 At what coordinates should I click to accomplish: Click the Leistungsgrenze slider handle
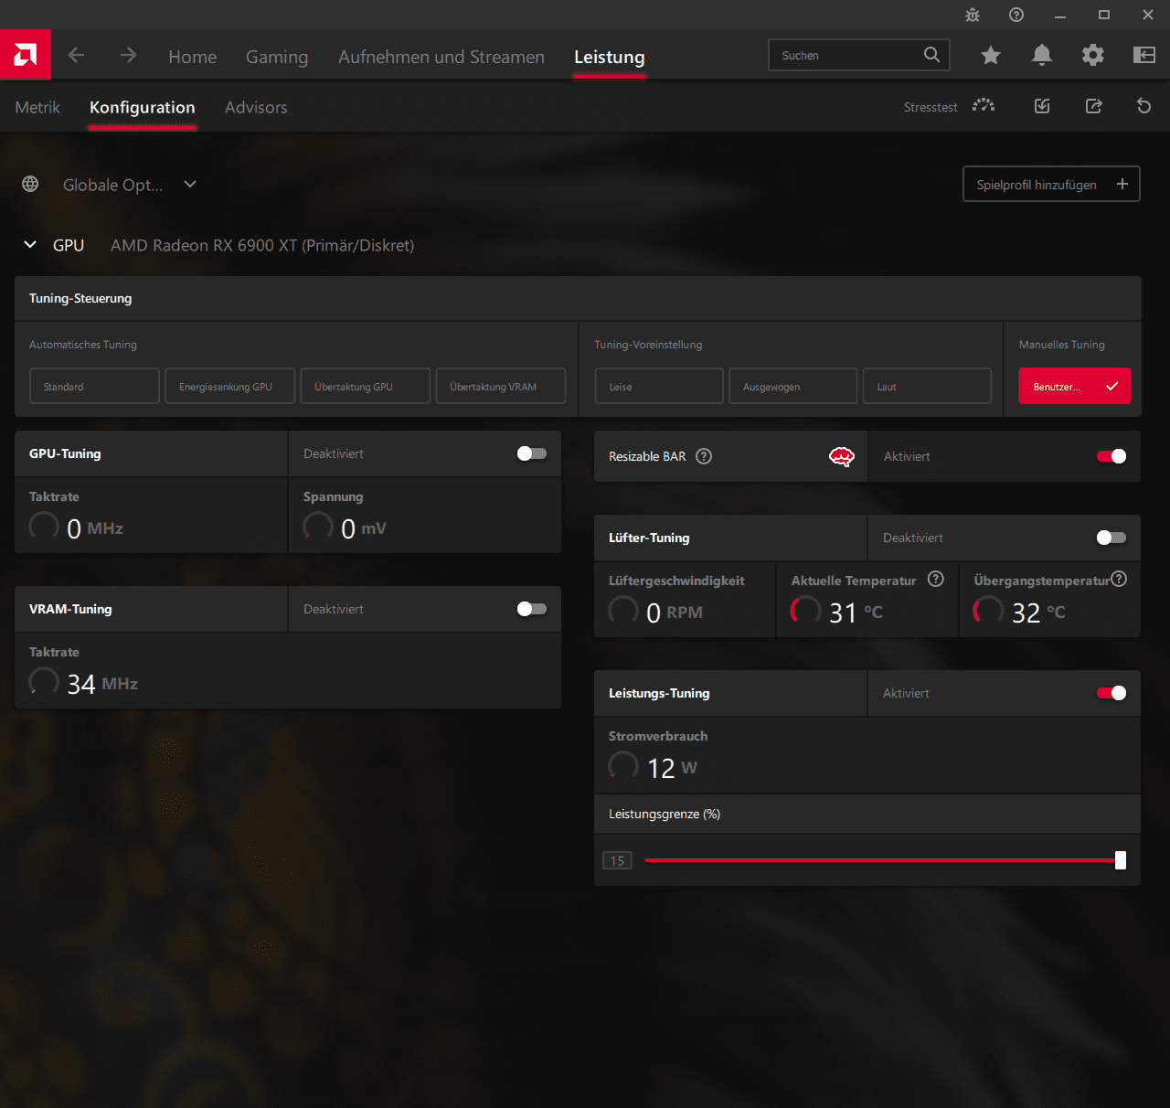(1121, 860)
